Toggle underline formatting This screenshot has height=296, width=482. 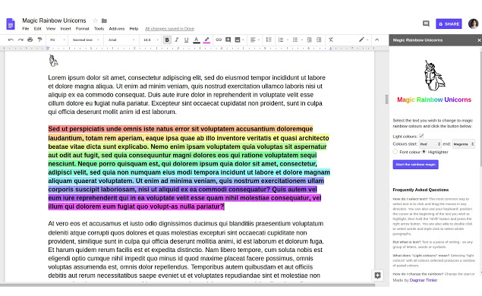(x=186, y=39)
